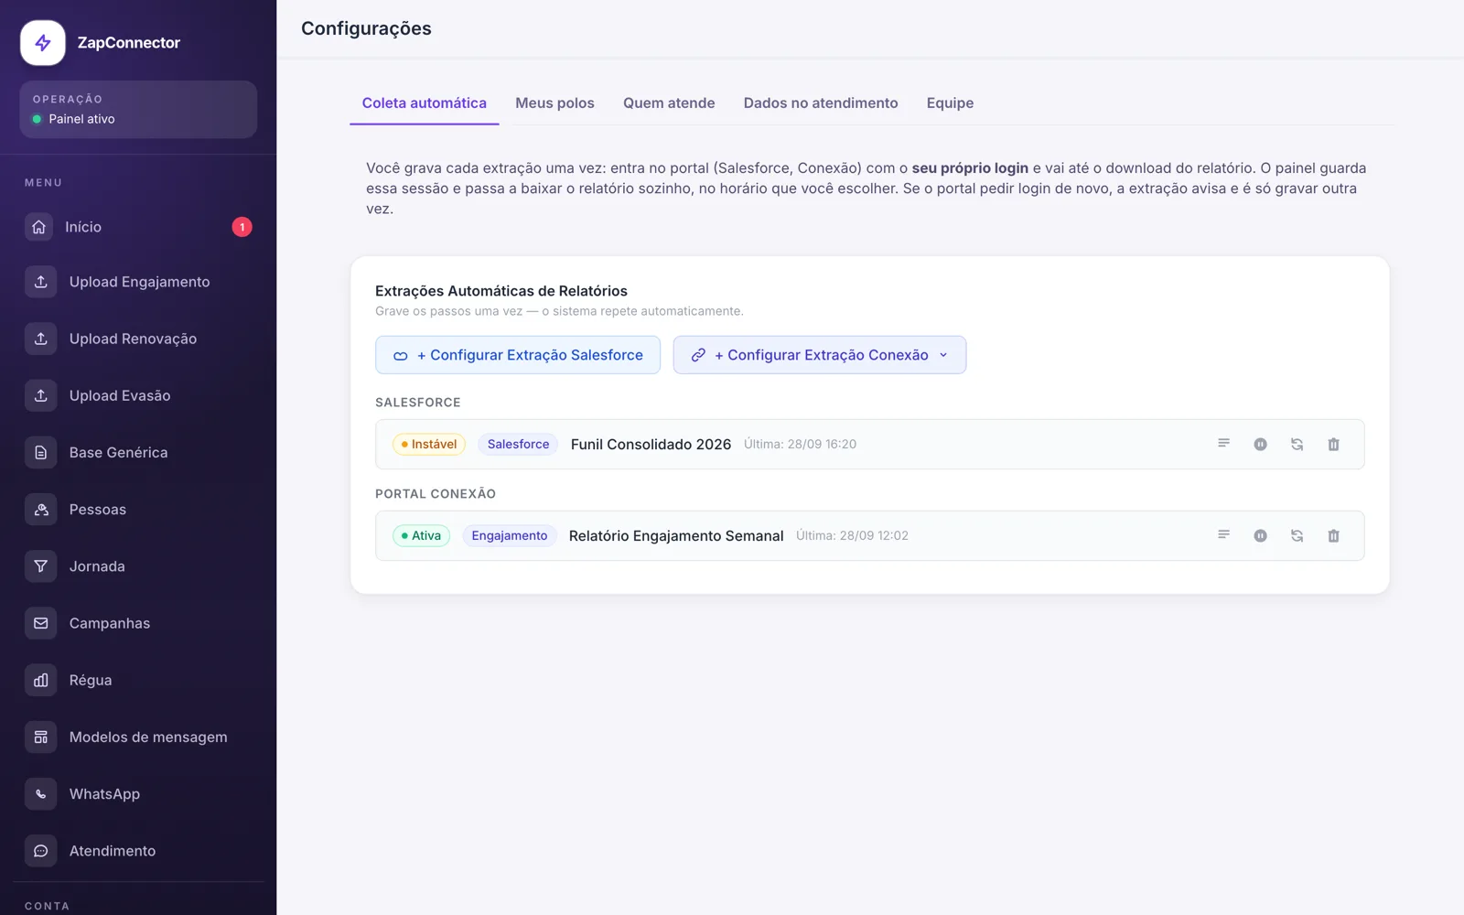Open the Dados no atendimento tab
This screenshot has height=915, width=1464.
pos(821,103)
